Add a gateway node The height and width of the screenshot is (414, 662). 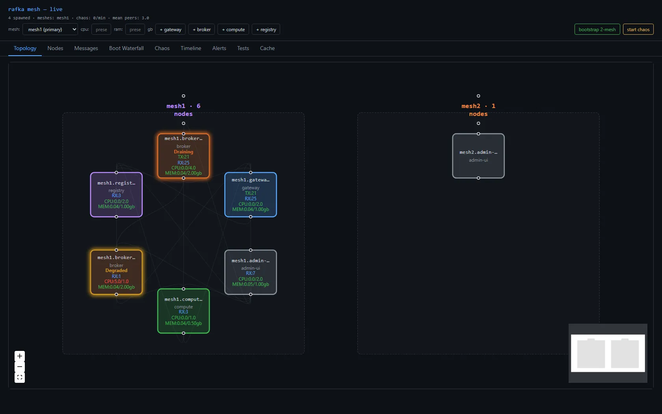click(171, 30)
